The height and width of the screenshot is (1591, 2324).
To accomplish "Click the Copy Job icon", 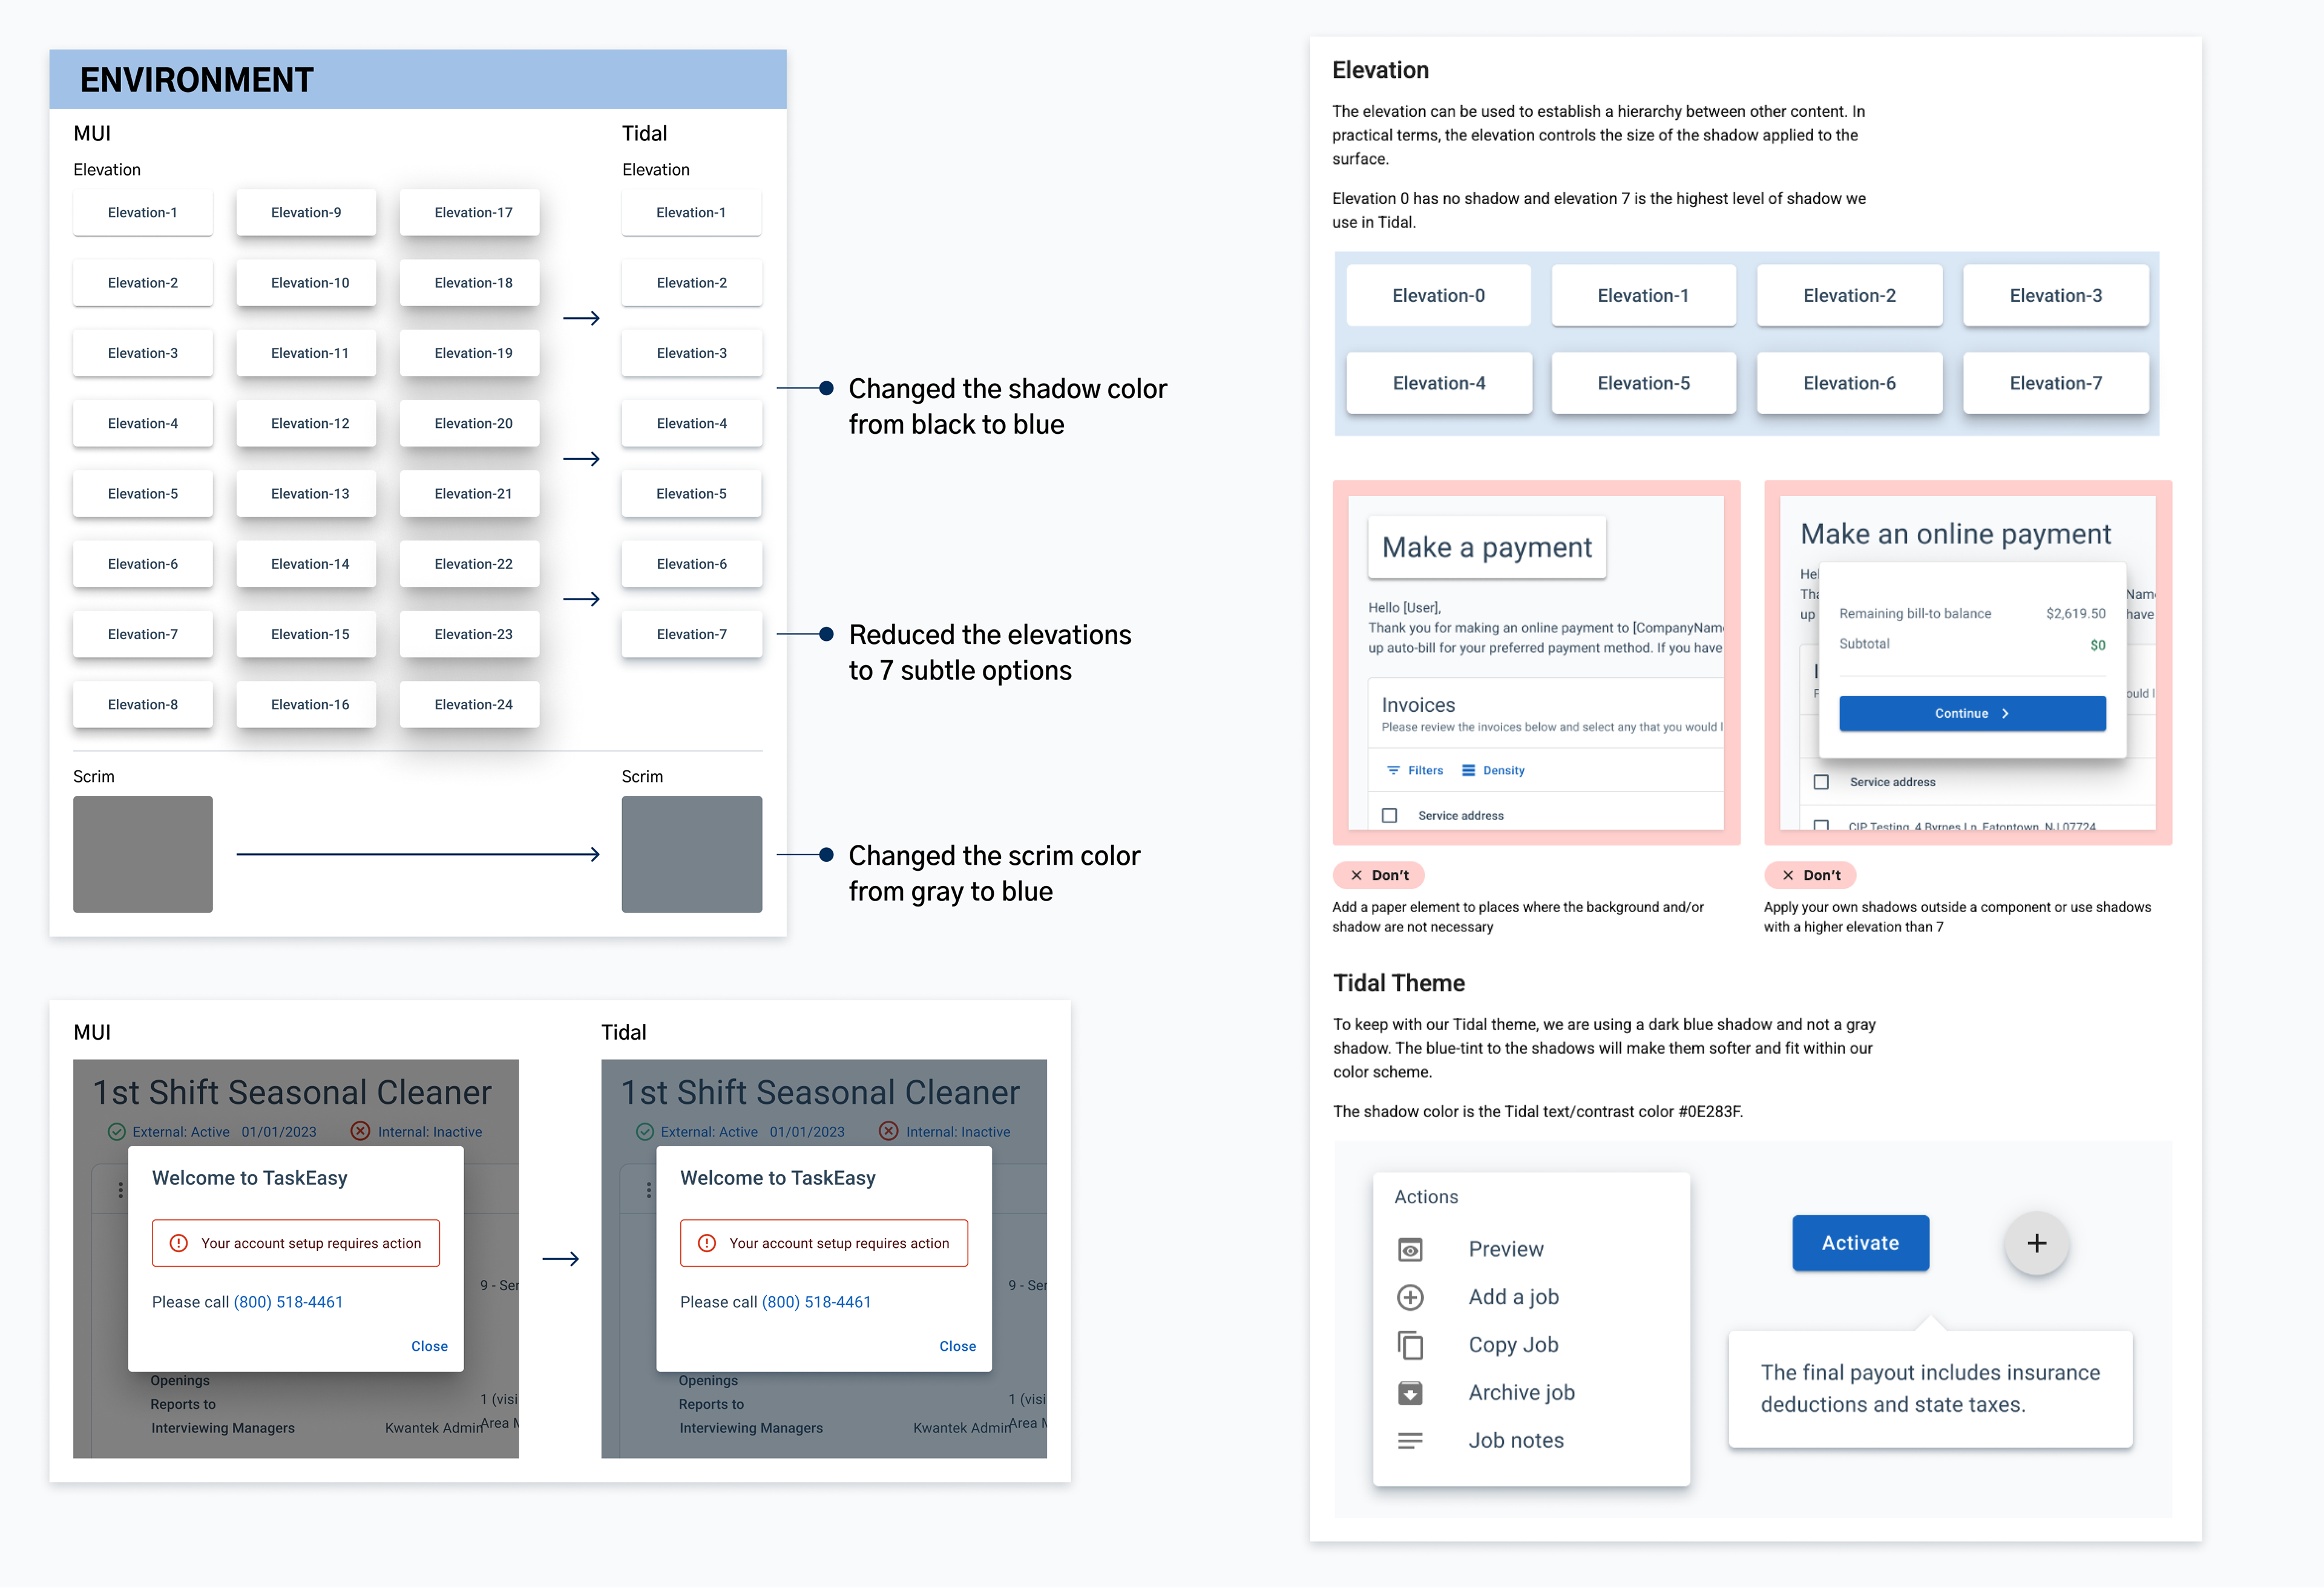I will pos(1410,1346).
